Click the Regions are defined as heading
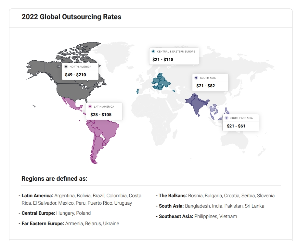298x241 pixels. (x=54, y=178)
